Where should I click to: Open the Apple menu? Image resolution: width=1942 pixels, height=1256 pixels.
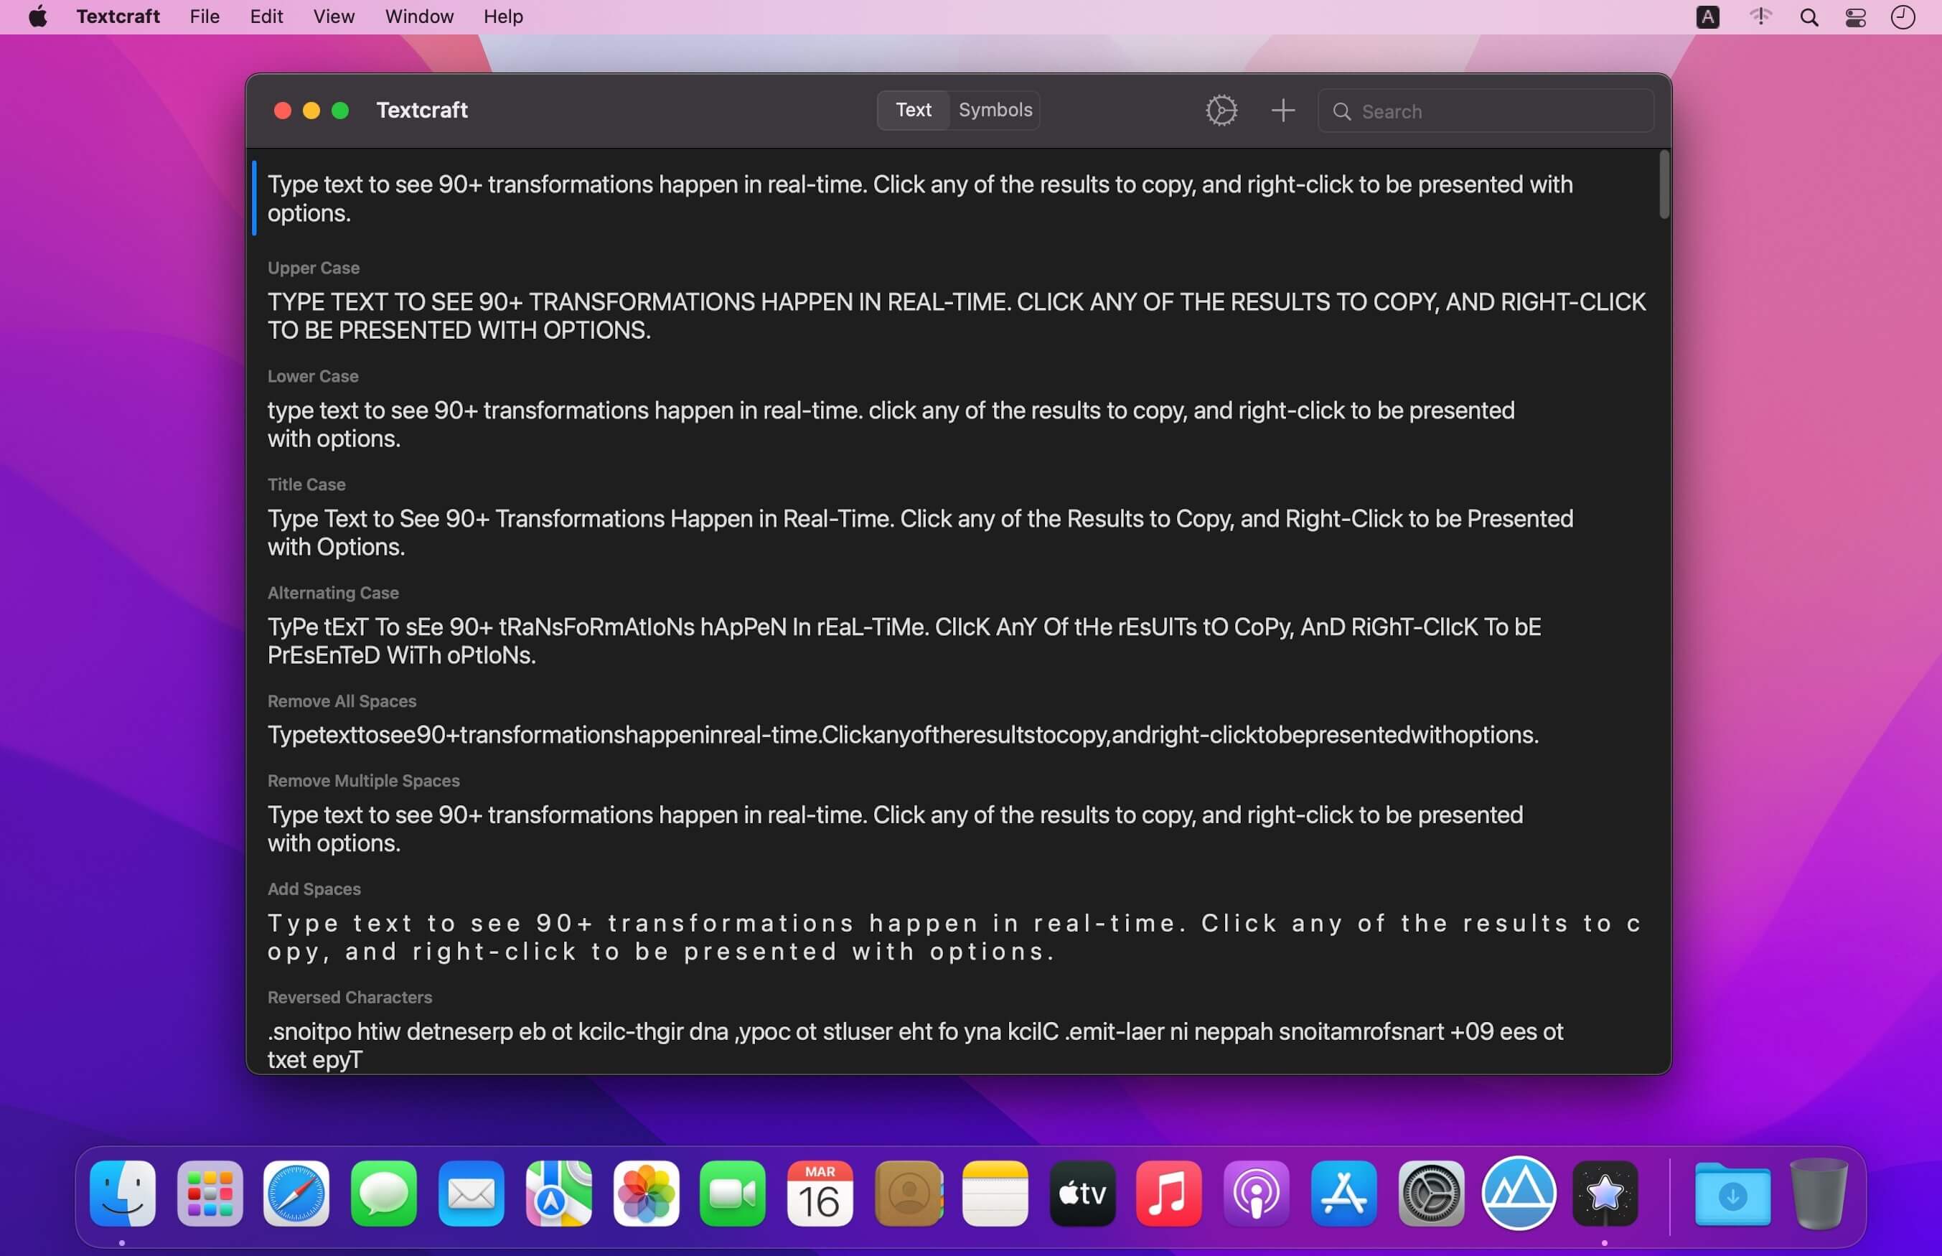tap(37, 17)
